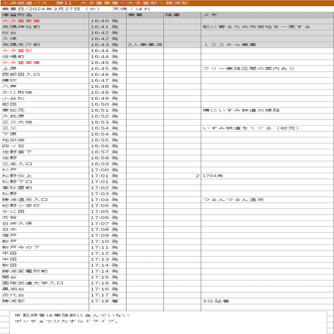
Task: Click memo 駅に寄るため市街地を一周する
Action: (x=256, y=27)
